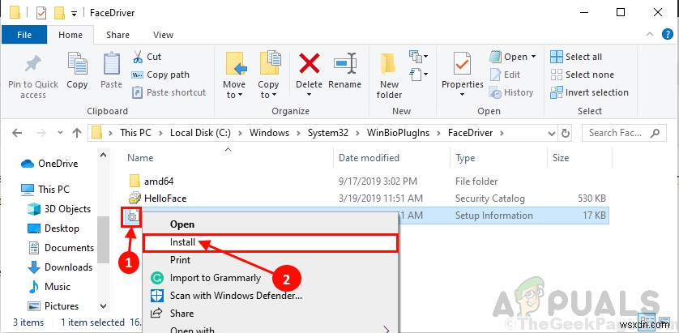This screenshot has width=679, height=333.
Task: Click the Search FaceDriver box
Action: click(x=623, y=133)
